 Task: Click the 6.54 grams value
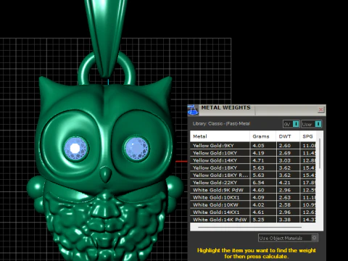click(x=258, y=183)
